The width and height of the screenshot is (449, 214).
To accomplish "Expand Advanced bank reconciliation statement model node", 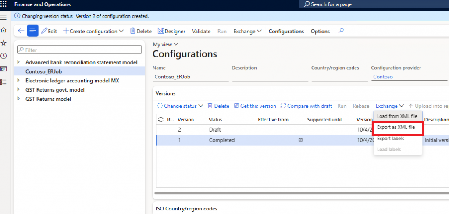I will (x=18, y=62).
